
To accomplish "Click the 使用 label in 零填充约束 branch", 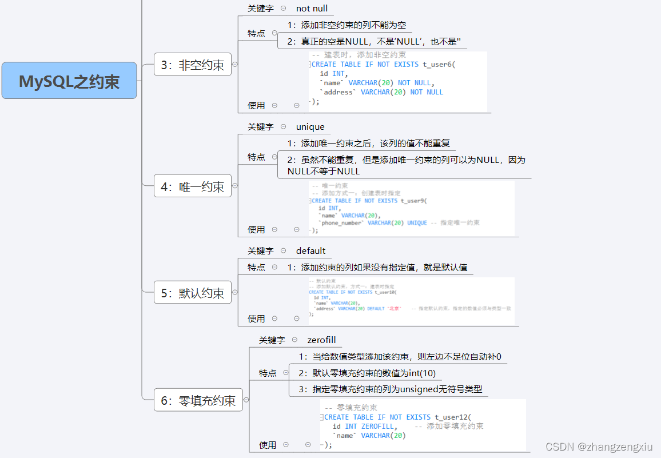I will click(x=268, y=444).
